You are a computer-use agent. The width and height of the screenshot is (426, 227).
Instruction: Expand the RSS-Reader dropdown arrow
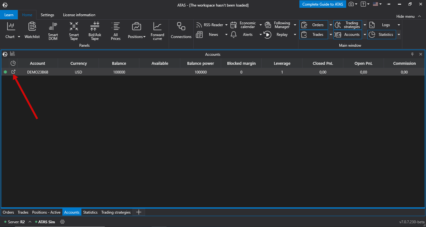click(226, 25)
